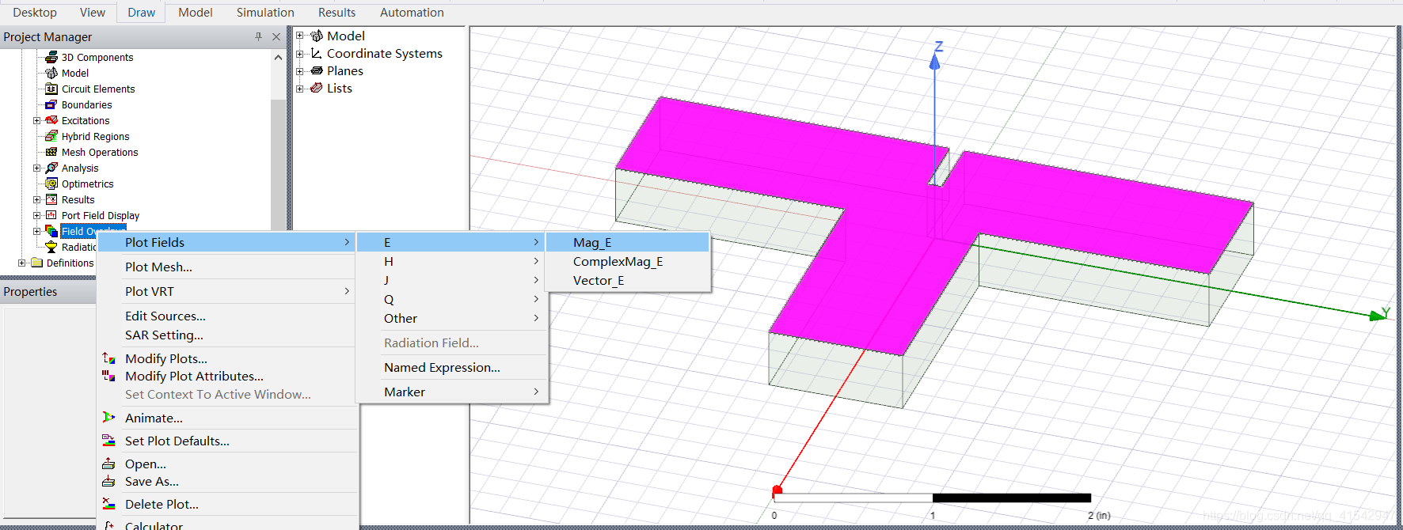Viewport: 1403px width, 530px height.
Task: Choose Plot Mesh from context menu
Action: [x=226, y=267]
